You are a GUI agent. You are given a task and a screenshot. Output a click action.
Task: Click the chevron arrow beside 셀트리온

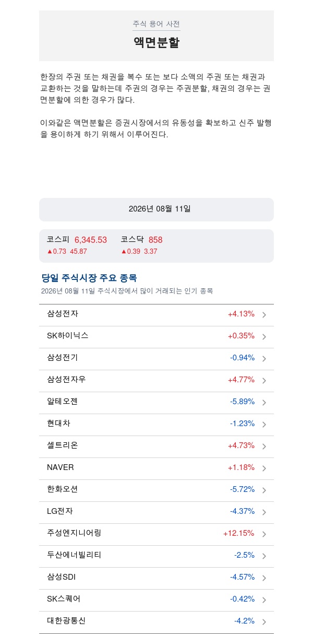[x=264, y=447]
